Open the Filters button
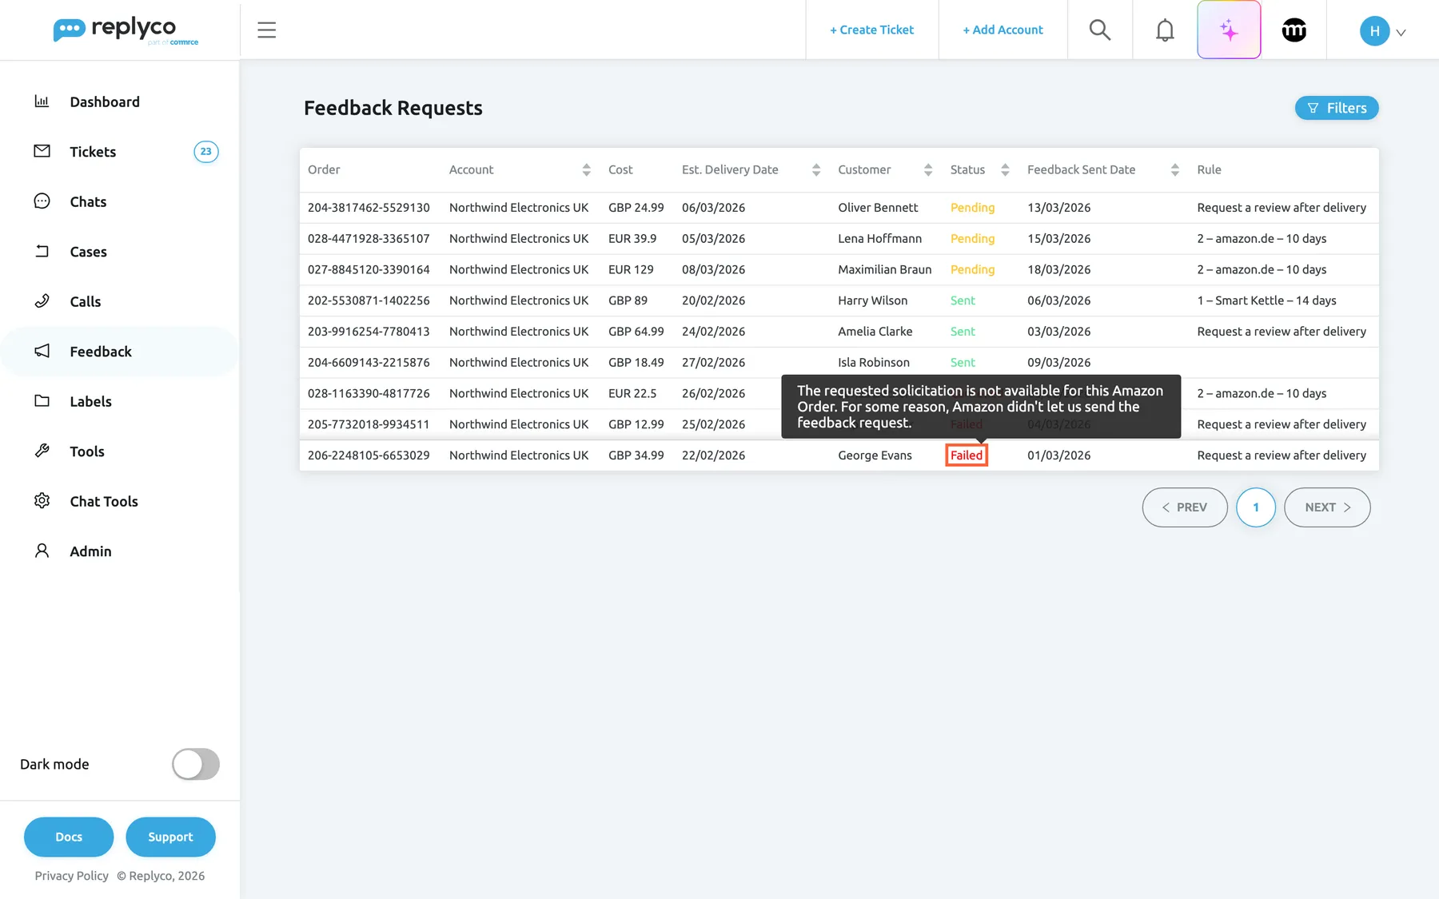 click(1337, 108)
